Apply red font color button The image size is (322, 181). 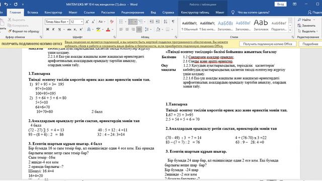tap(108, 30)
